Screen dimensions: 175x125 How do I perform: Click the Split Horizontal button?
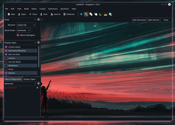139,20
